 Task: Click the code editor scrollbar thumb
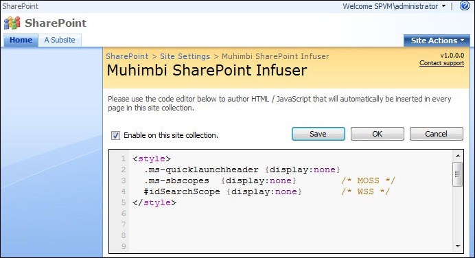(x=457, y=174)
